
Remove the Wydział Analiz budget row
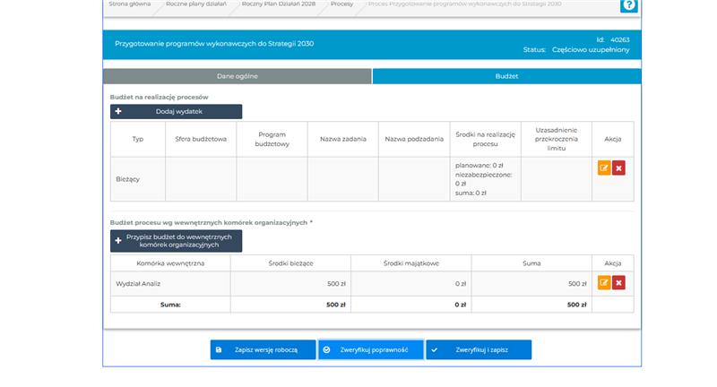618,283
